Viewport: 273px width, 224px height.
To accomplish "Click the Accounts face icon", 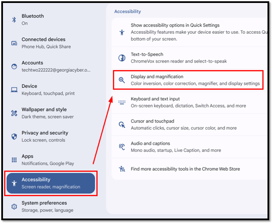I will click(x=14, y=66).
